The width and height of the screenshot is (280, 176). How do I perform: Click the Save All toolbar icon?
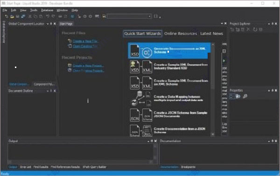point(23,16)
